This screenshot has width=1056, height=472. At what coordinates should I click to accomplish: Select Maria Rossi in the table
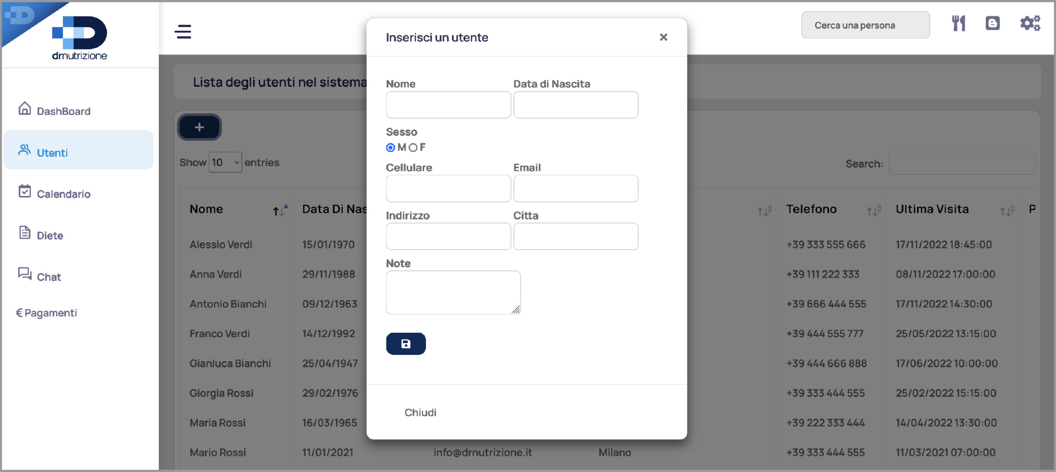coord(218,423)
